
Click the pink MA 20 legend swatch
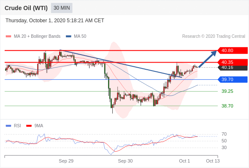coord(8,37)
